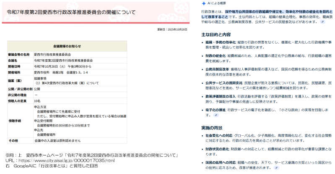335x174 pixels.
Task: Click the heading 主な目的と内容
Action: [216, 34]
